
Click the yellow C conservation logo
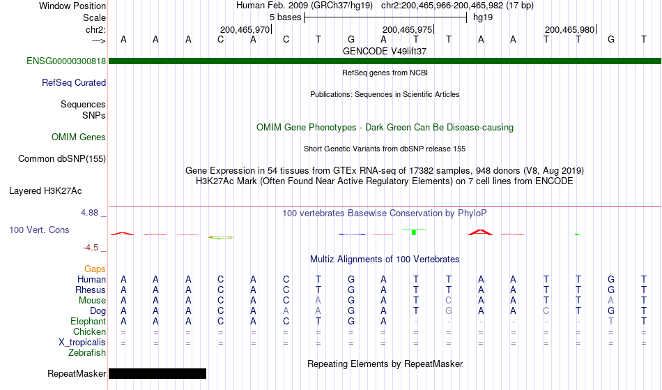pyautogui.click(x=220, y=237)
